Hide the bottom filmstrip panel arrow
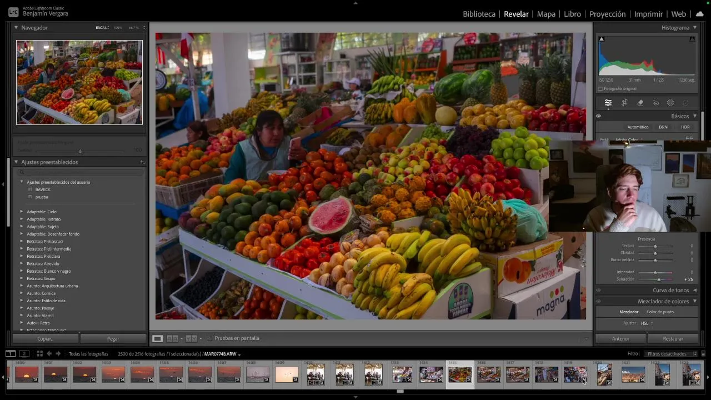The height and width of the screenshot is (400, 711). tap(355, 397)
